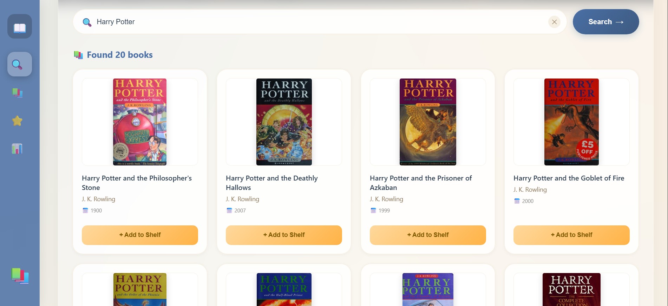
Task: Click the Search button
Action: click(x=605, y=22)
